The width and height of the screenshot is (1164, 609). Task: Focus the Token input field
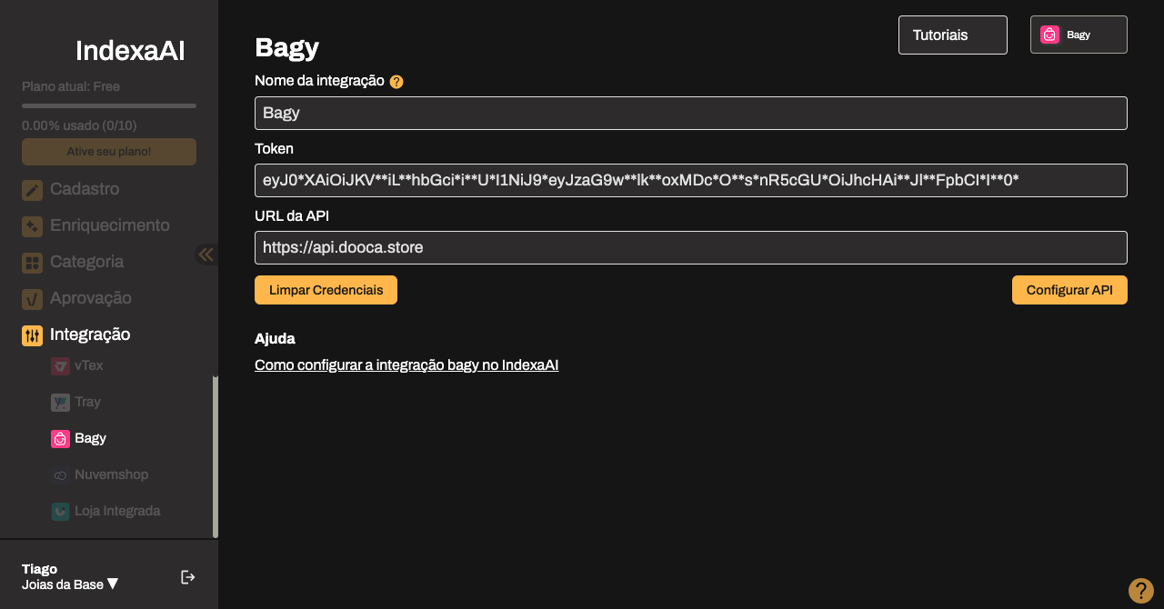coord(691,181)
